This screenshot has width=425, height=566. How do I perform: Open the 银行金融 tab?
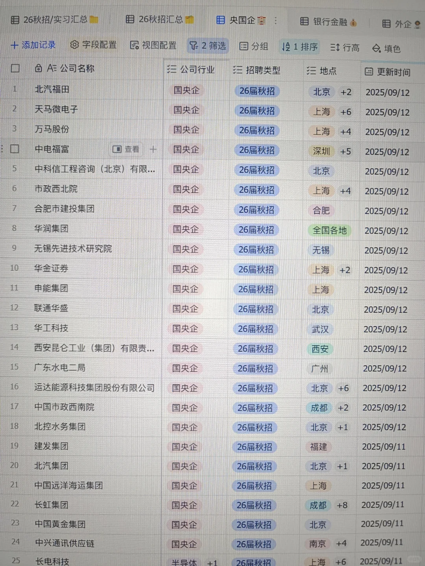coord(329,22)
